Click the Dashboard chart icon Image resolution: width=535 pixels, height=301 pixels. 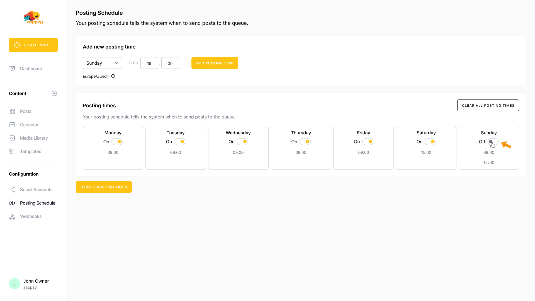click(x=12, y=69)
